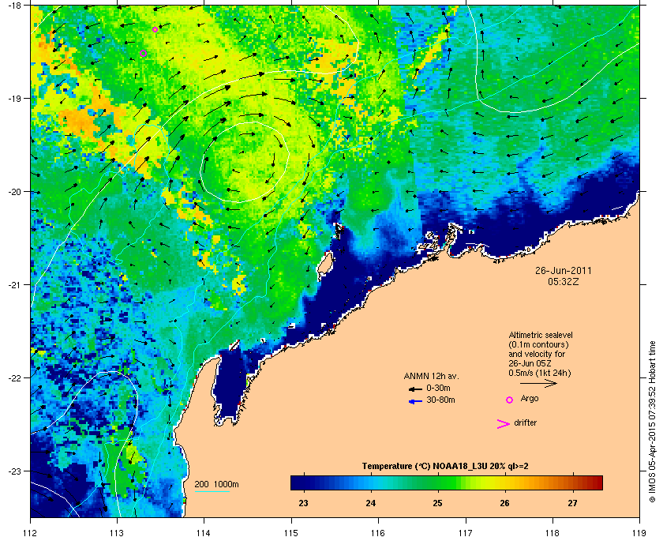Click the IMOS copyright timestamp text

pos(652,420)
